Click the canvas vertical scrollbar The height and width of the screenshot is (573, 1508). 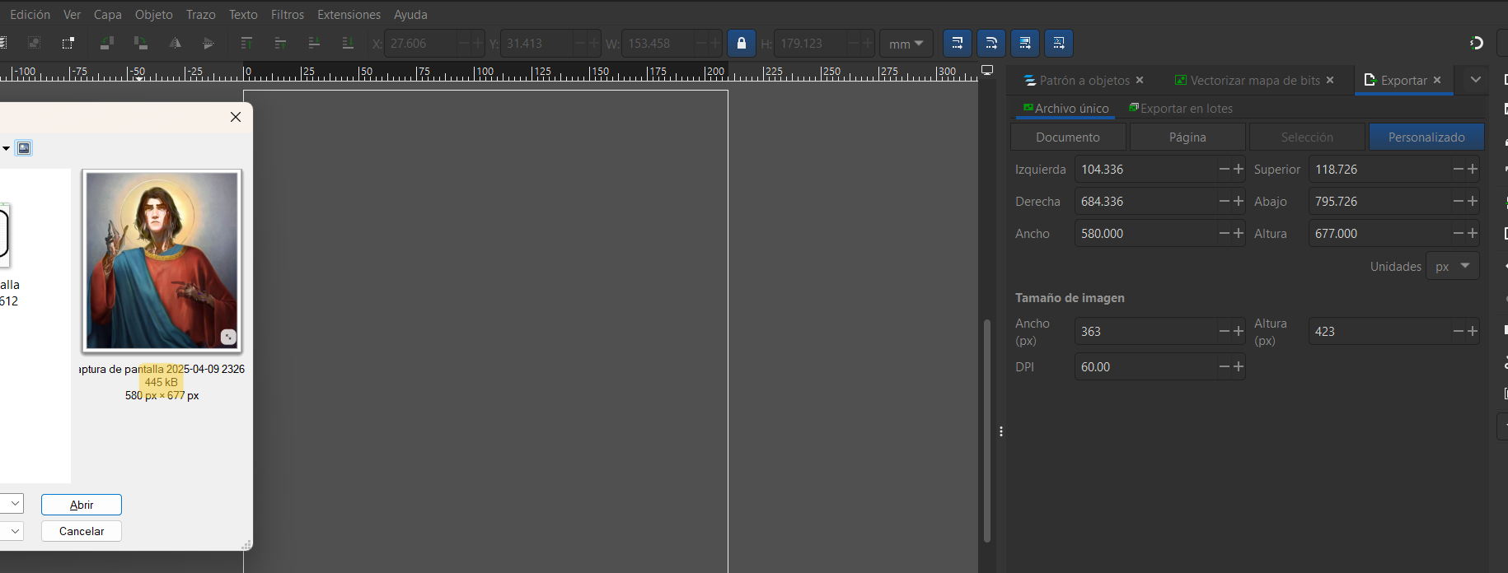click(x=986, y=431)
